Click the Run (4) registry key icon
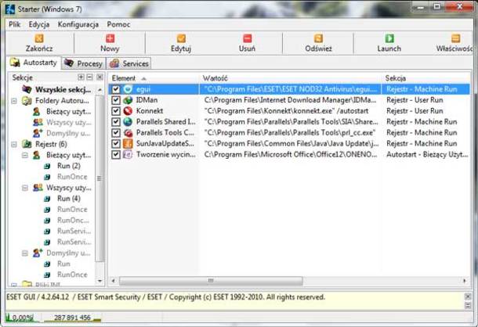 coord(47,199)
